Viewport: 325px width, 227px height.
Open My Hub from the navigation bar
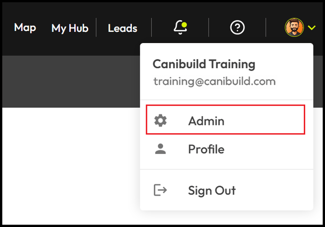[x=70, y=29]
